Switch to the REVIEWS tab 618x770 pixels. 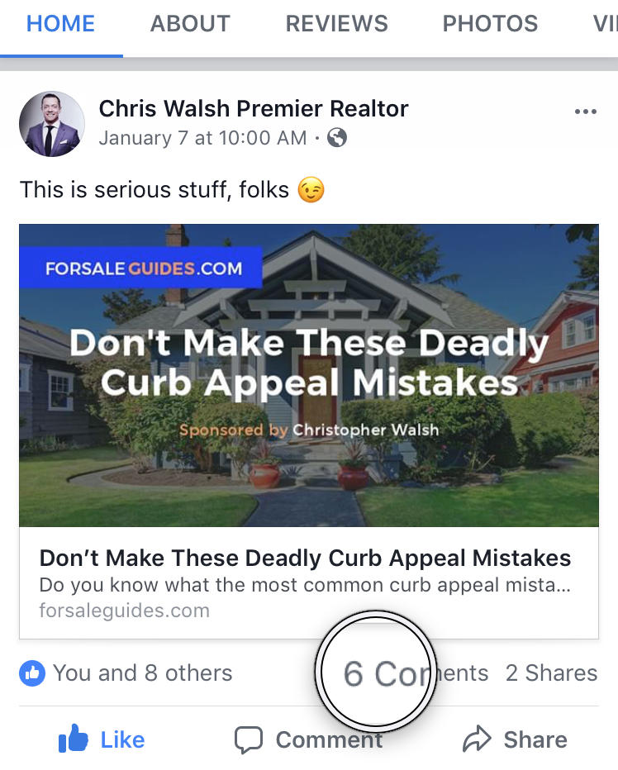point(336,24)
